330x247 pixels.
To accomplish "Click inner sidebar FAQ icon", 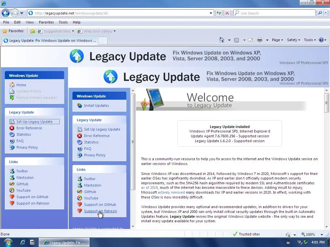I will [80, 149].
